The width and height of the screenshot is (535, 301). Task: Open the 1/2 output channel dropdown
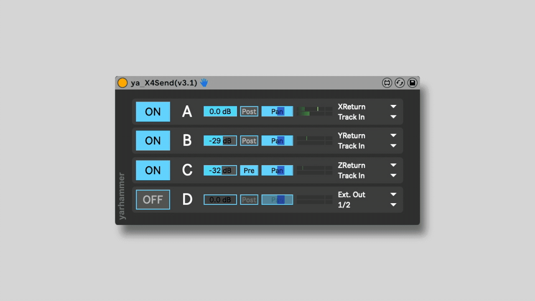(x=367, y=205)
